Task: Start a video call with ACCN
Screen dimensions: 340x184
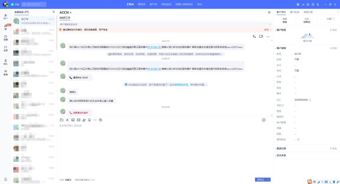Action: point(261,36)
